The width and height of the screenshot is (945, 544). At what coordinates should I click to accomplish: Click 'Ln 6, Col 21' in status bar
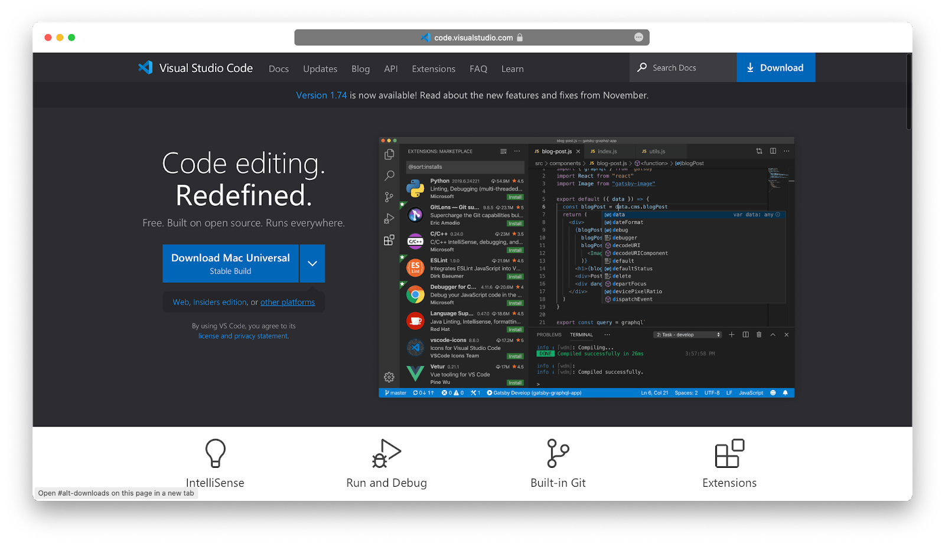[654, 393]
